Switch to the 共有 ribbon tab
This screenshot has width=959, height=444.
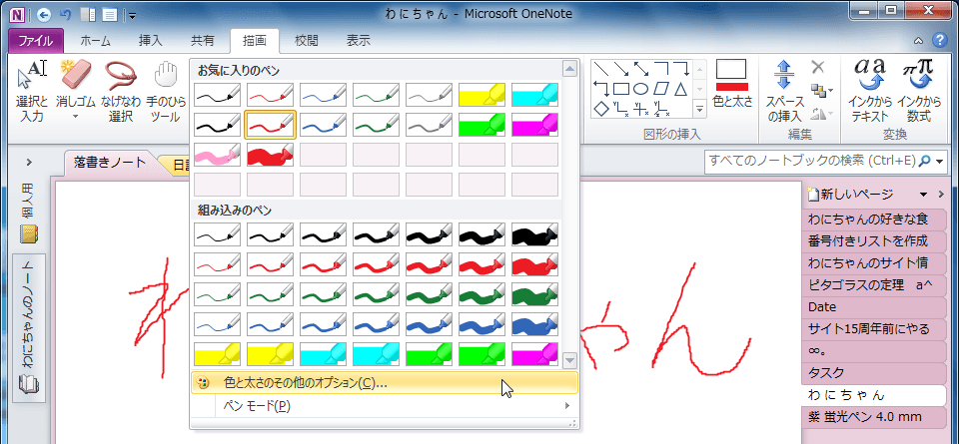tap(203, 41)
